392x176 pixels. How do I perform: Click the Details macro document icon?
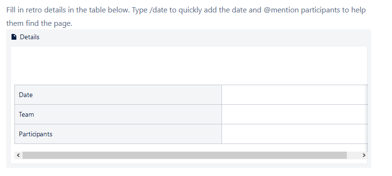(x=14, y=37)
